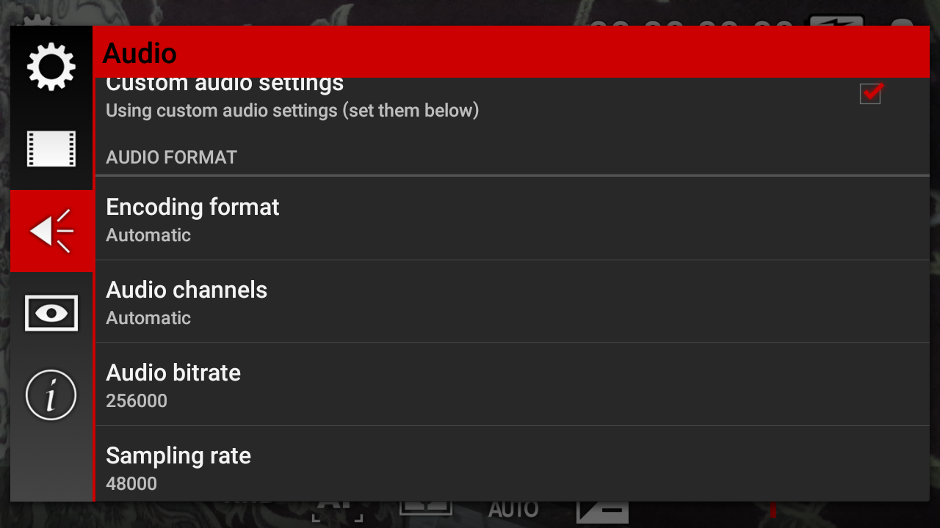Screen dimensions: 940x528
Task: Tap the red level marker at bottom
Action: [773, 509]
